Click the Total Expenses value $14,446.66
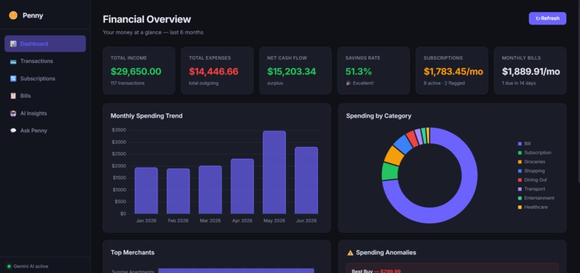The width and height of the screenshot is (580, 273). pyautogui.click(x=214, y=71)
